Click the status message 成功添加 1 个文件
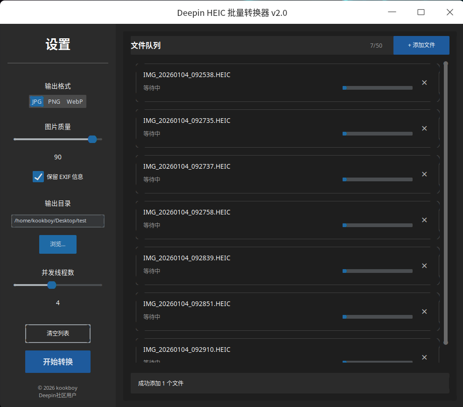The width and height of the screenshot is (463, 407). (x=161, y=383)
